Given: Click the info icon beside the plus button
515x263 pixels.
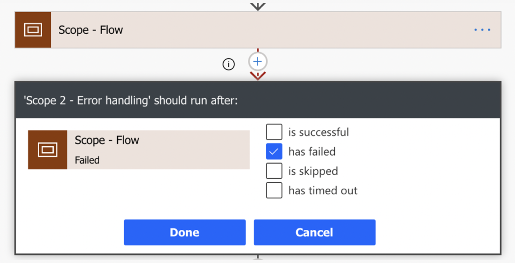Looking at the screenshot, I should pos(229,64).
